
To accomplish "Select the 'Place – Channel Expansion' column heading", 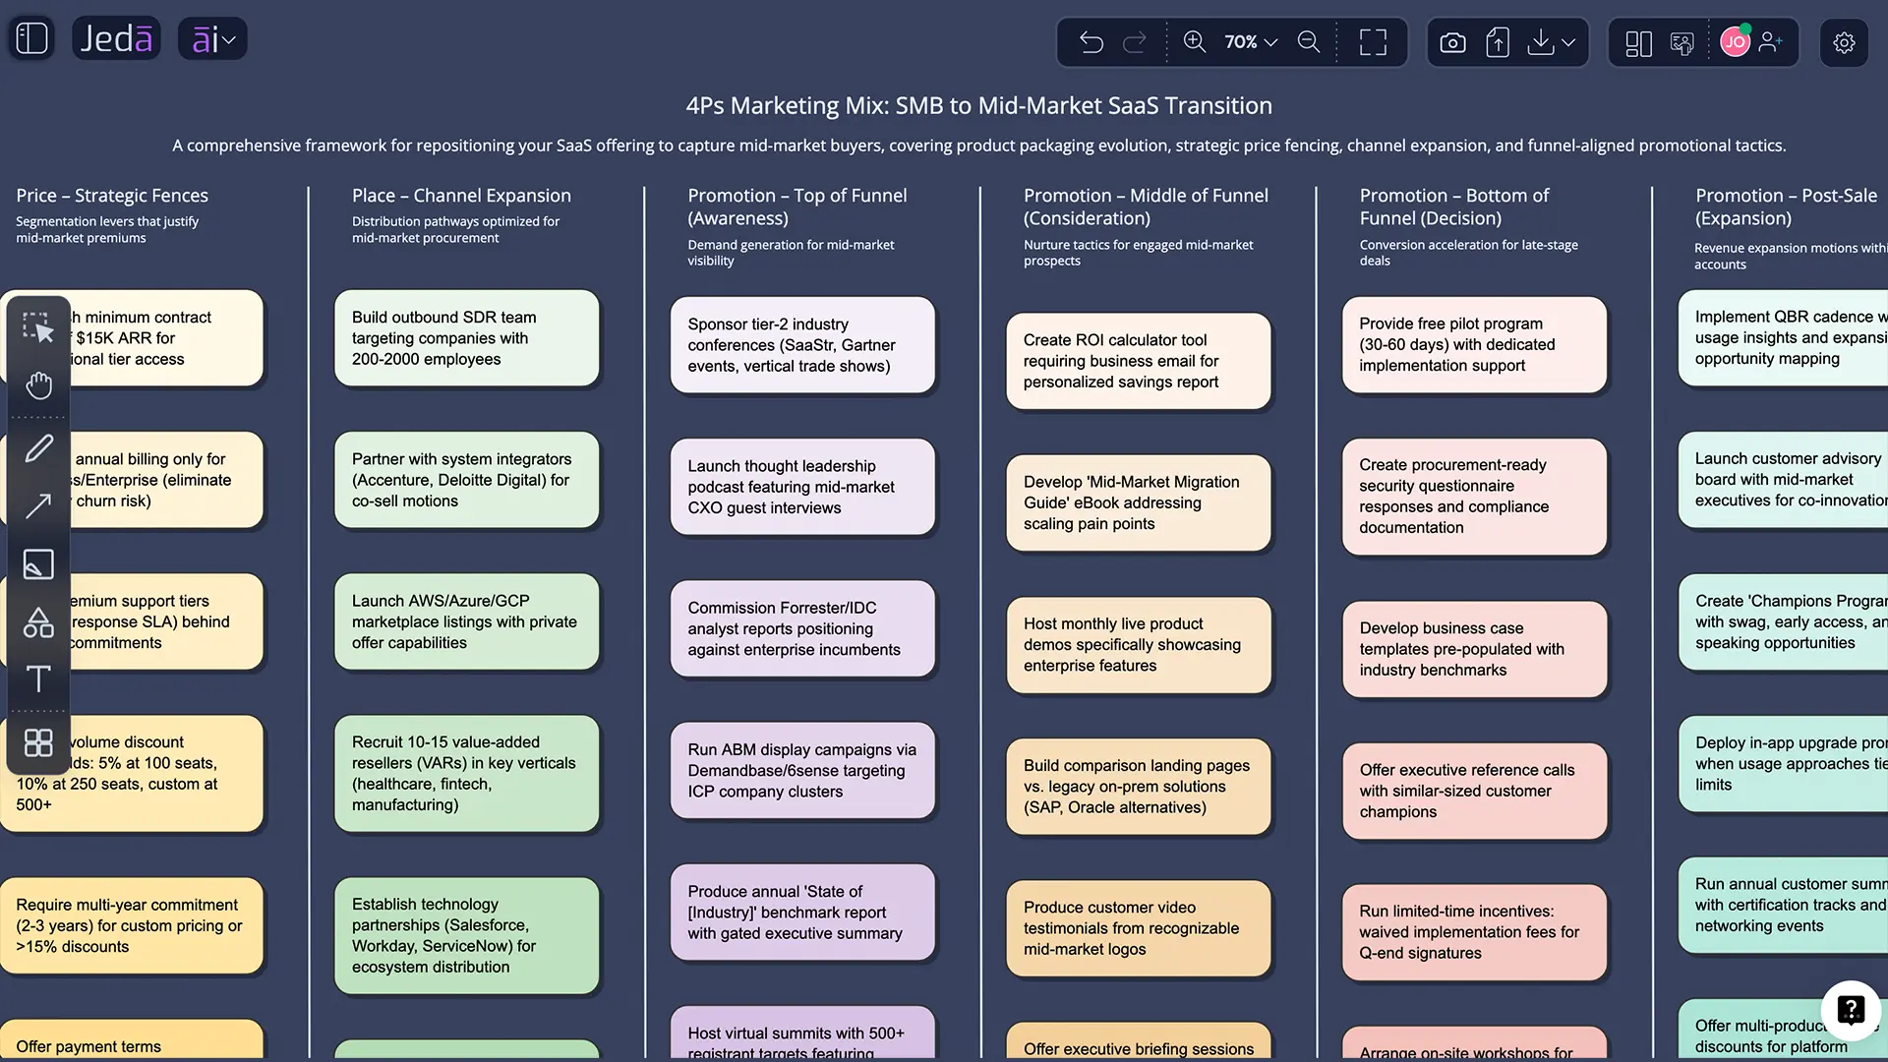I will (x=461, y=195).
